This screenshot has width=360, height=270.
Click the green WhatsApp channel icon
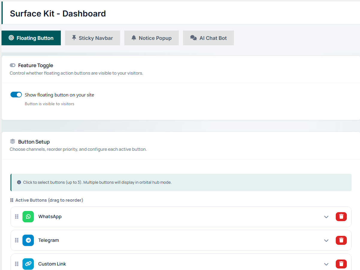28,217
